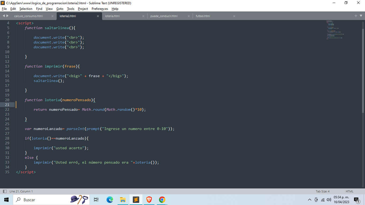Go to next tab with right arrow
The image size is (365, 205).
pyautogui.click(x=7, y=16)
